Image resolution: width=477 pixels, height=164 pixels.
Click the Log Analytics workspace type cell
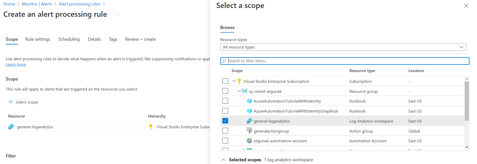tap(371, 121)
